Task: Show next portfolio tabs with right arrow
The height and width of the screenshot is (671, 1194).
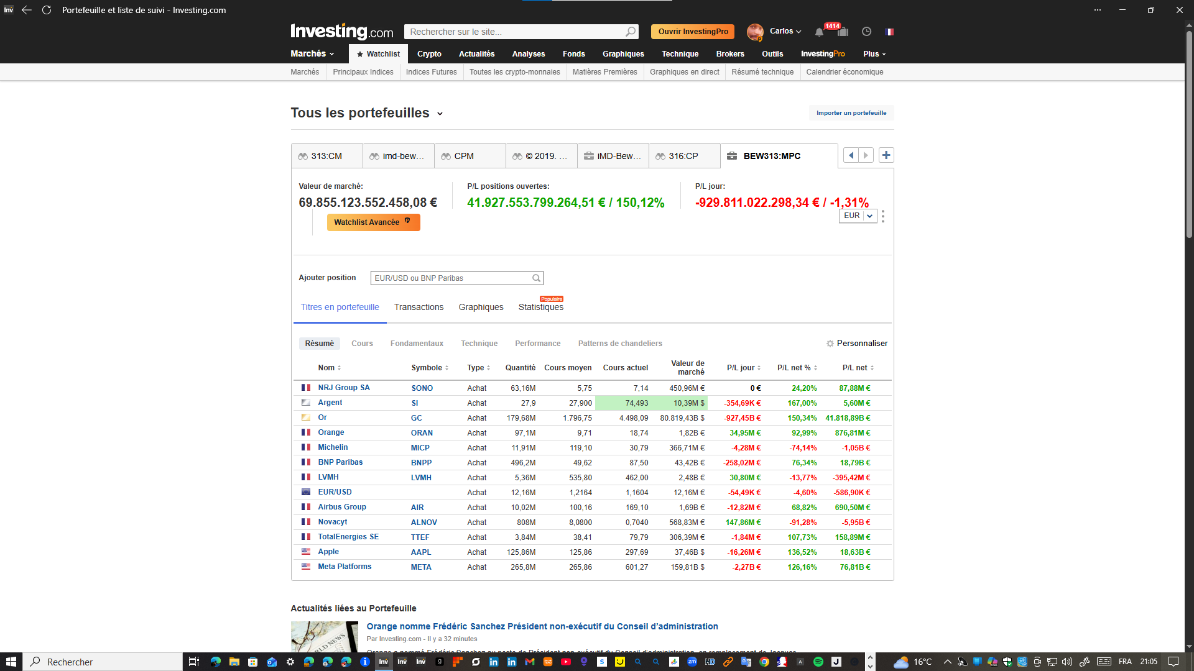Action: pyautogui.click(x=866, y=155)
